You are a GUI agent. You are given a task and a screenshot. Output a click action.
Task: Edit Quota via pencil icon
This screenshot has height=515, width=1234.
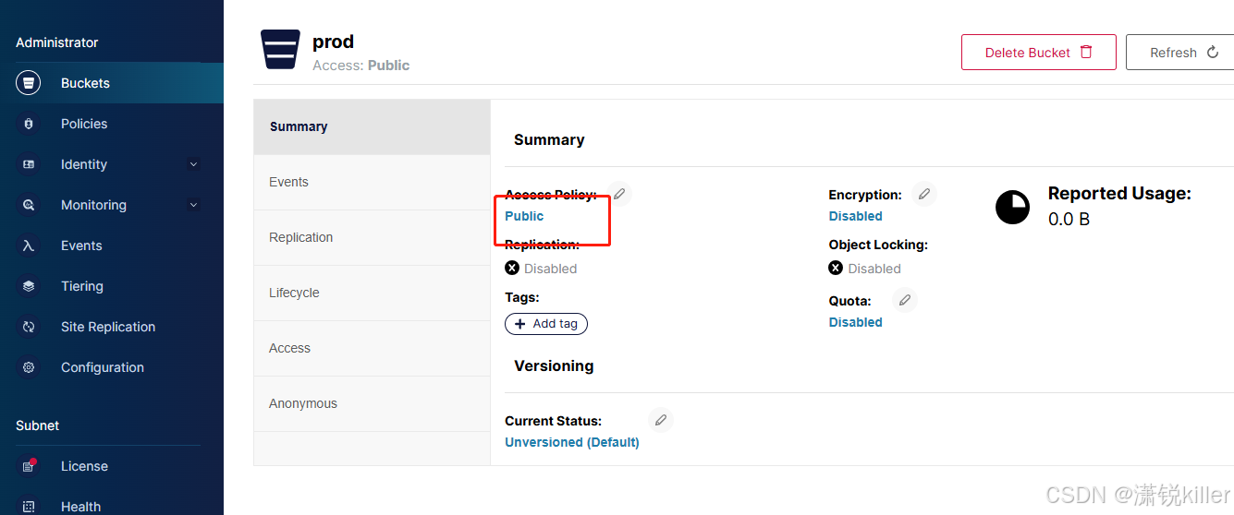click(905, 300)
